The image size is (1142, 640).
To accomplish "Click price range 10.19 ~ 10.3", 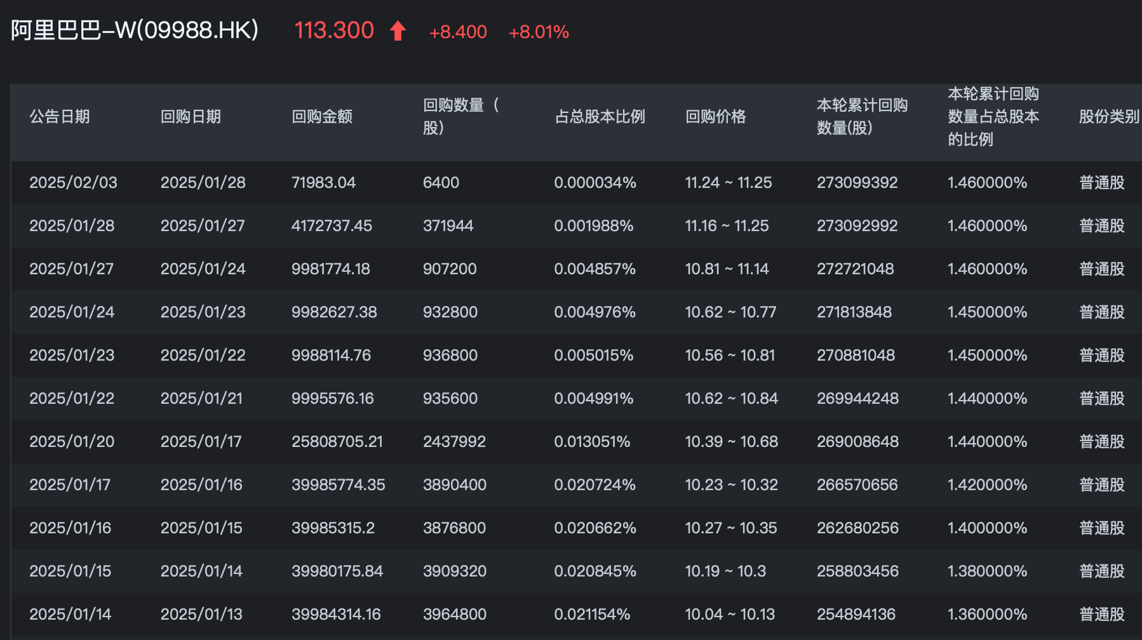I will coord(725,571).
